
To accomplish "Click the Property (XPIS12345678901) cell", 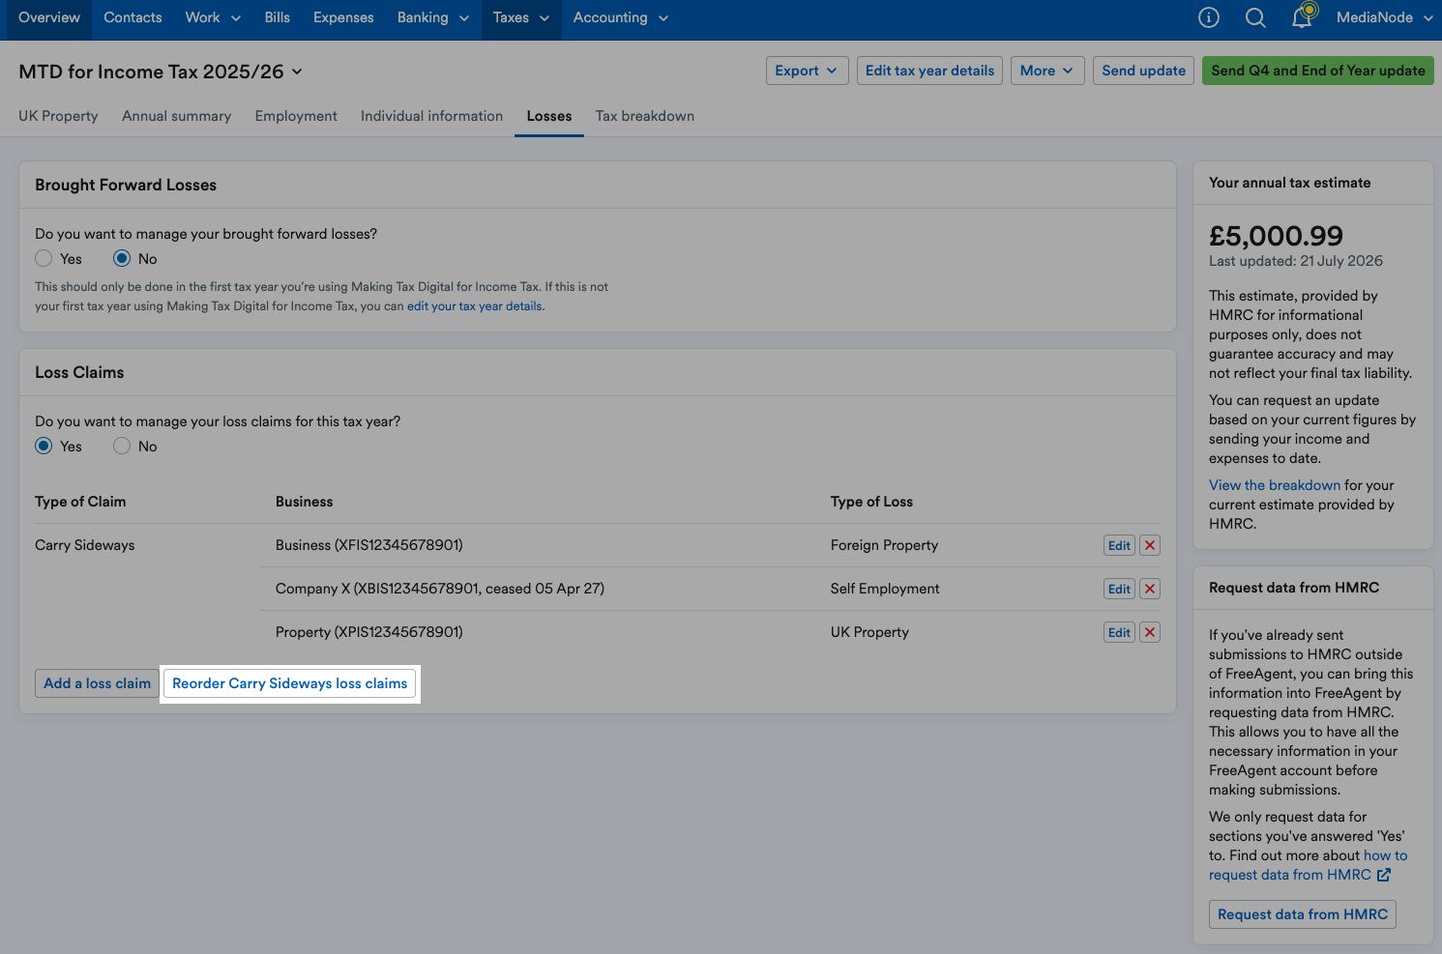I will [x=369, y=632].
